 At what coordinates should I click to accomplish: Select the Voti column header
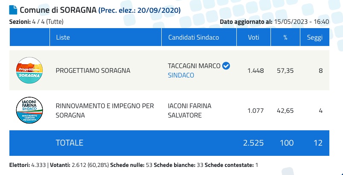(254, 37)
